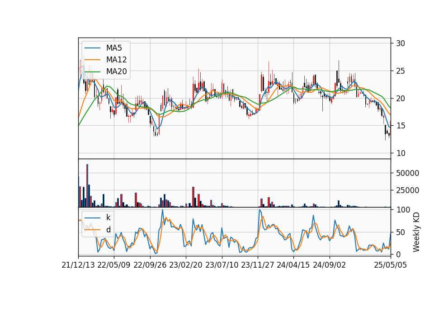434x312 pixels.
Task: Click the price axis value 25
Action: [401, 71]
